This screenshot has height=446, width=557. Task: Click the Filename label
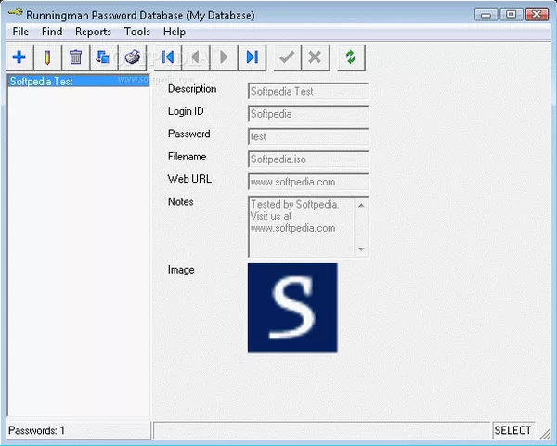pos(187,157)
